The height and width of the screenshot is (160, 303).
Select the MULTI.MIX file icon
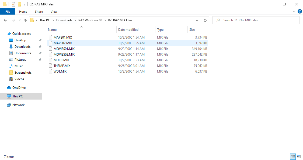[x=50, y=60]
